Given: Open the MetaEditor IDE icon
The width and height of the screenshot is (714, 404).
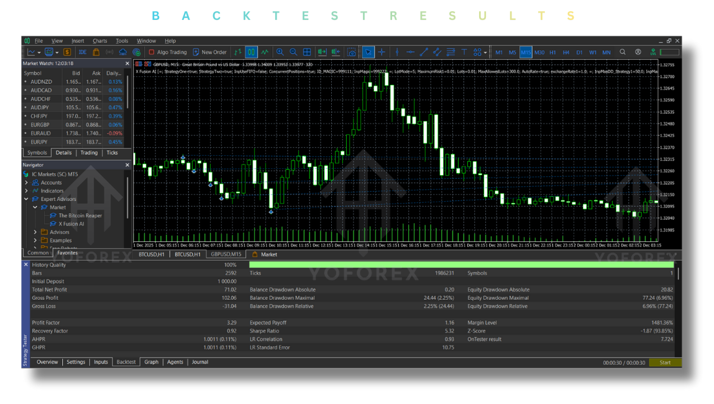Looking at the screenshot, I should pyautogui.click(x=82, y=53).
